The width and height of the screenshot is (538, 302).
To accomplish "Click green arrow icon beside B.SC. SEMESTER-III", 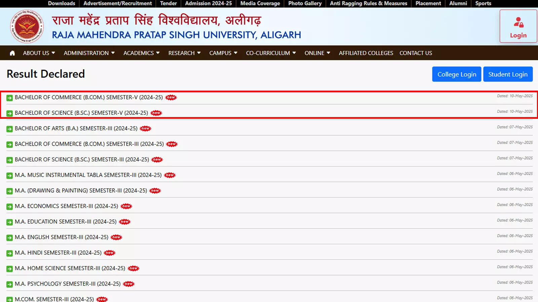I will 10,160.
